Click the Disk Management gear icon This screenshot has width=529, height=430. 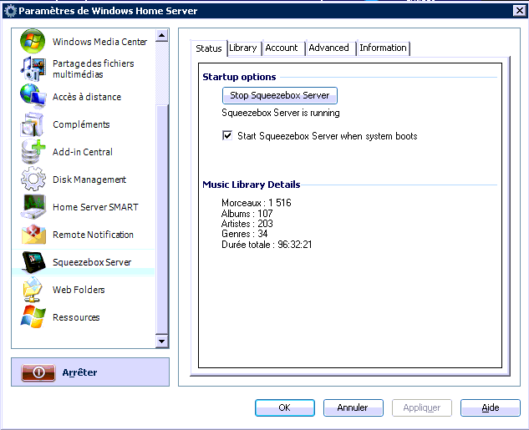pos(33,179)
